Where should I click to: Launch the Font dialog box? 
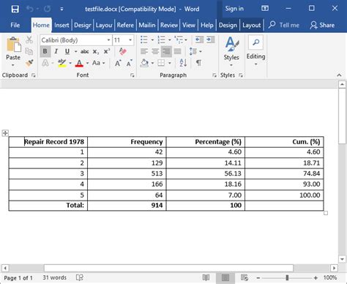tap(133, 75)
